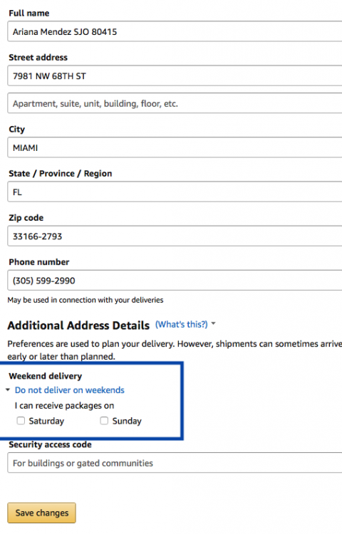The image size is (342, 534).
Task: Click the Zip code field 33166-2793
Action: (175, 236)
